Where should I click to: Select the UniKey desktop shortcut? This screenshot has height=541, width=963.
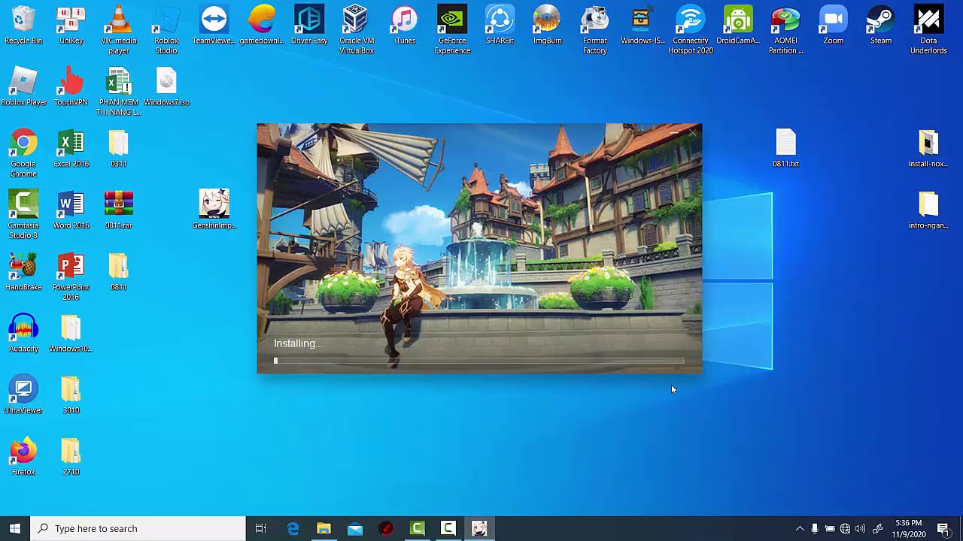71,25
